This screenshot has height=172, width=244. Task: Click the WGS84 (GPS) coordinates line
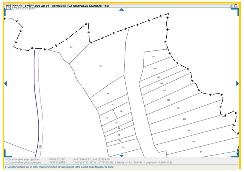click(x=89, y=163)
